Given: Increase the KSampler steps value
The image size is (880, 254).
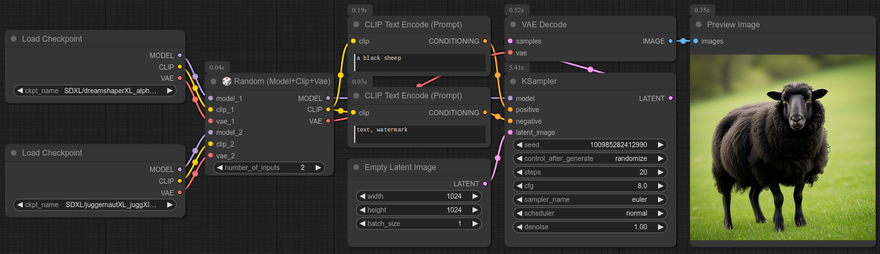Looking at the screenshot, I should 661,172.
